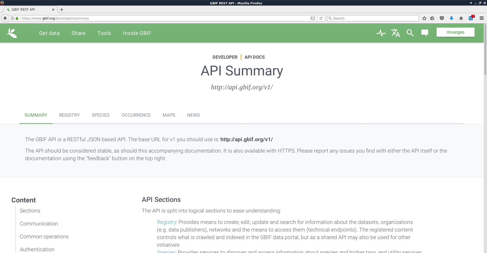Bookmark this page with the star icon

coord(424,18)
